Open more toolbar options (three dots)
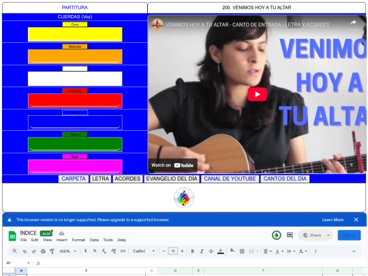This screenshot has height=276, width=368. (316, 251)
